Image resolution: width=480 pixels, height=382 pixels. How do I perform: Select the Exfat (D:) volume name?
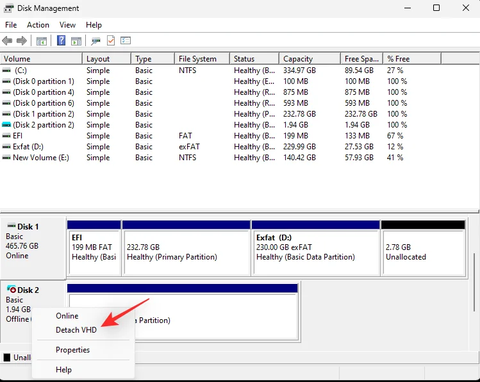[x=28, y=147]
